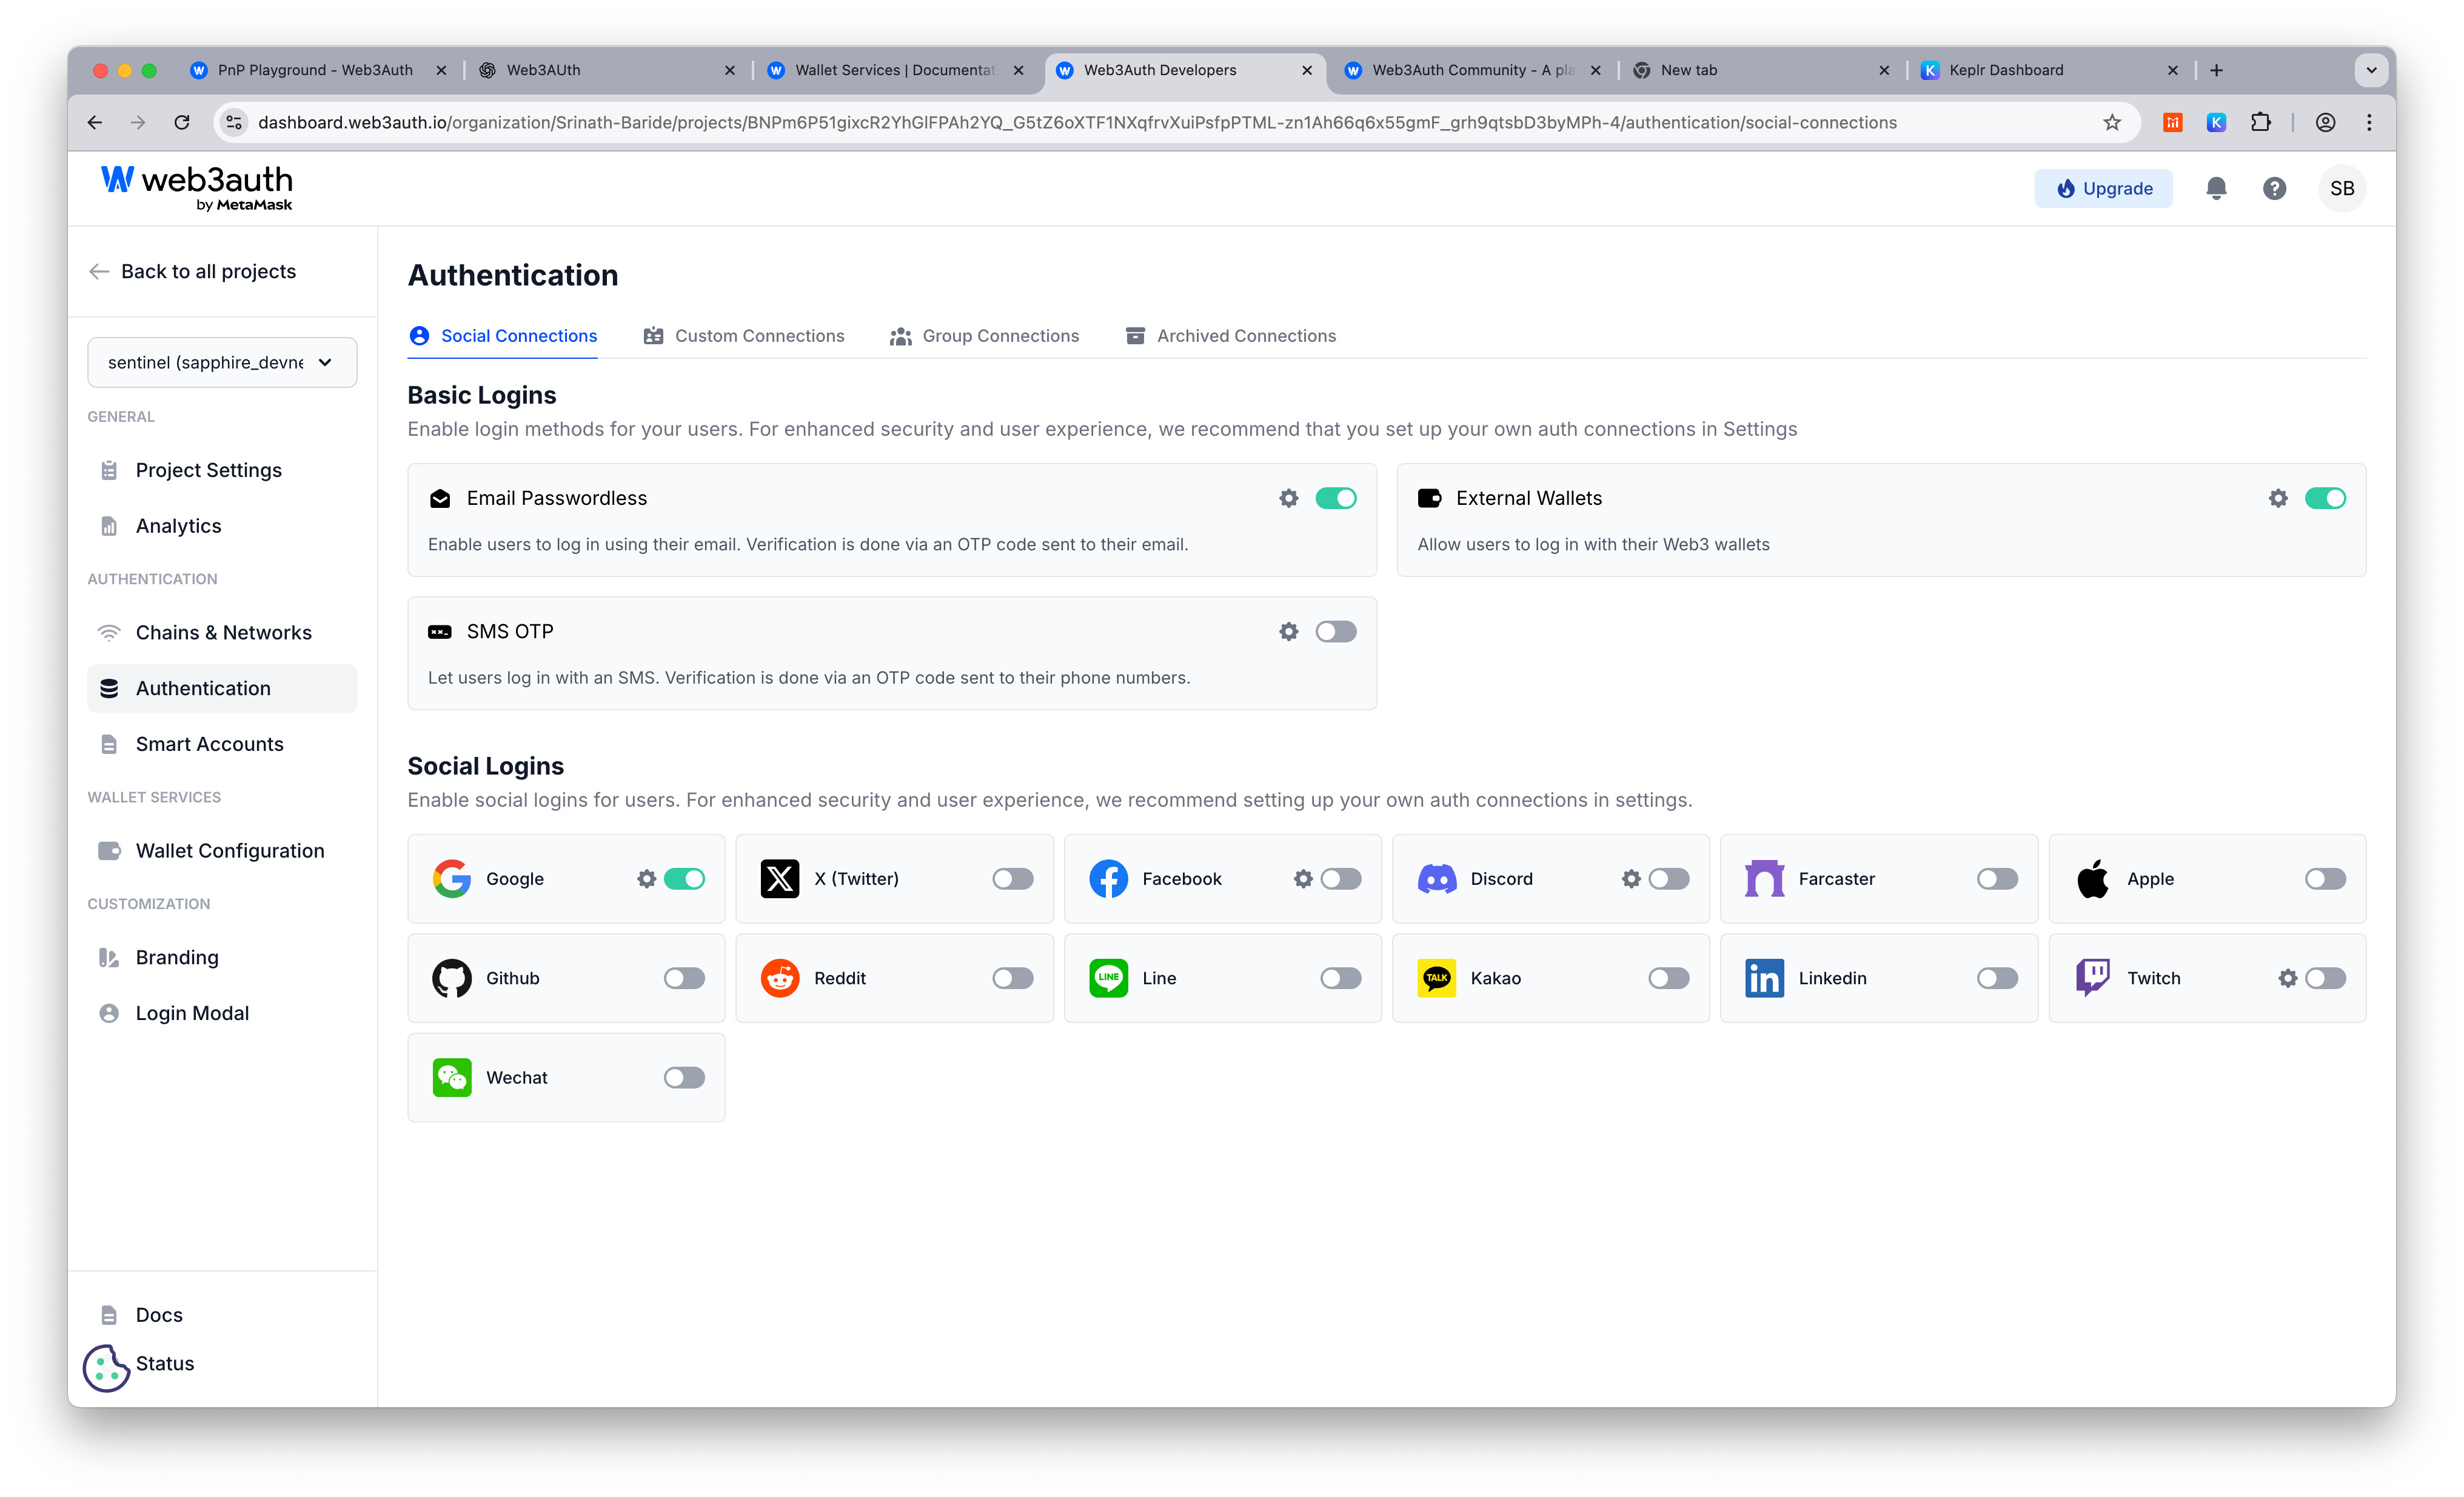Reload the page
This screenshot has width=2464, height=1497.
click(182, 122)
